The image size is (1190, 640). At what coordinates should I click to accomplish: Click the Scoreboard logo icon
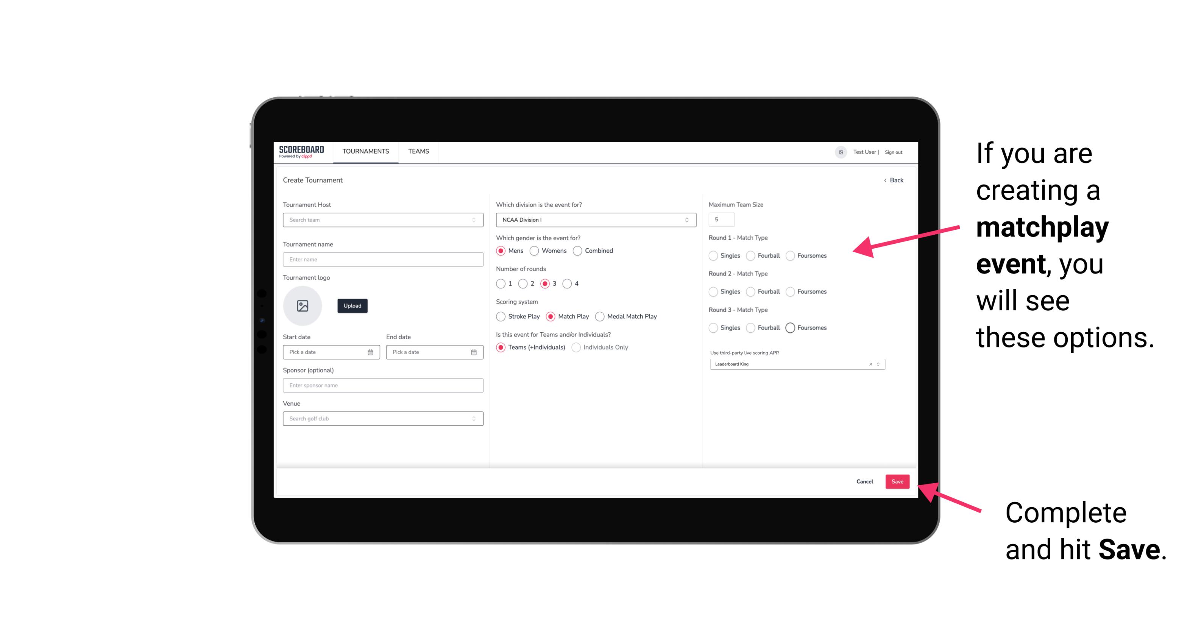click(x=301, y=151)
